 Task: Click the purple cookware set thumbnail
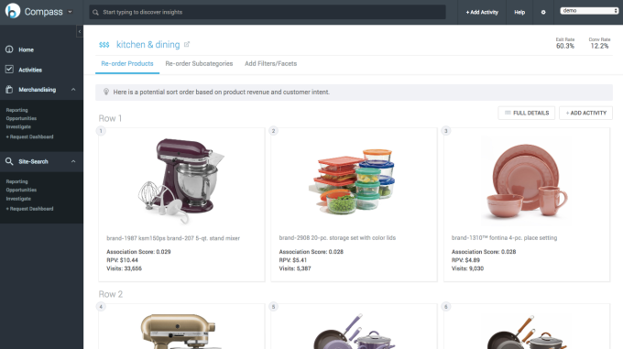point(354,331)
